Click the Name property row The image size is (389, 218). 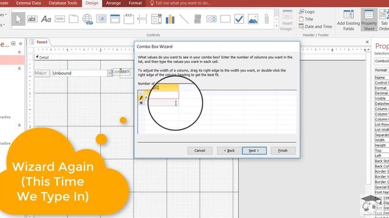click(x=382, y=78)
